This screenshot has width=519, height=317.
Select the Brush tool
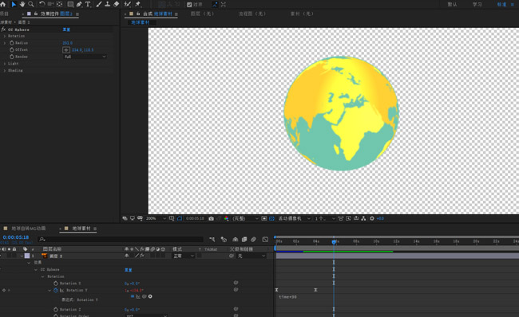pyautogui.click(x=99, y=4)
